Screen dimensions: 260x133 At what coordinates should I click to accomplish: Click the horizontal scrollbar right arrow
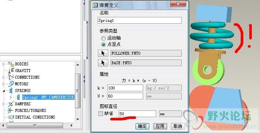point(72,125)
